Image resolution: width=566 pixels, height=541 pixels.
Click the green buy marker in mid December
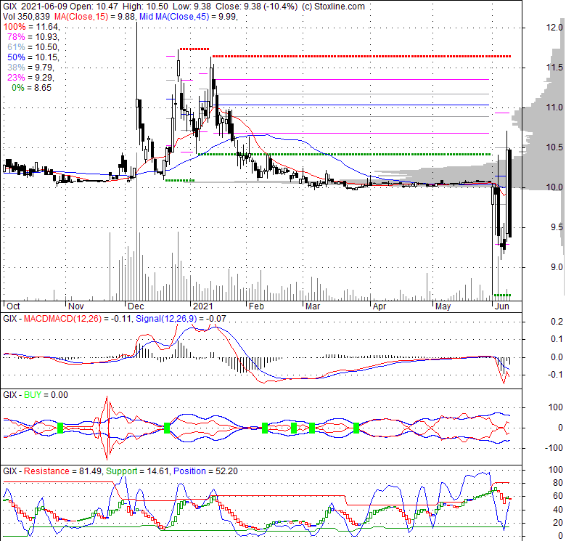pos(167,428)
